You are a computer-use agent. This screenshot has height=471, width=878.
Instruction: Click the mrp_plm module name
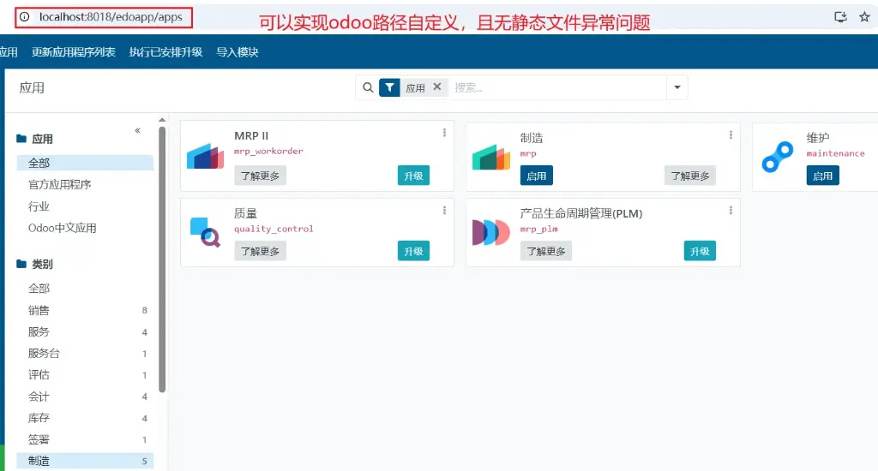[x=538, y=229]
